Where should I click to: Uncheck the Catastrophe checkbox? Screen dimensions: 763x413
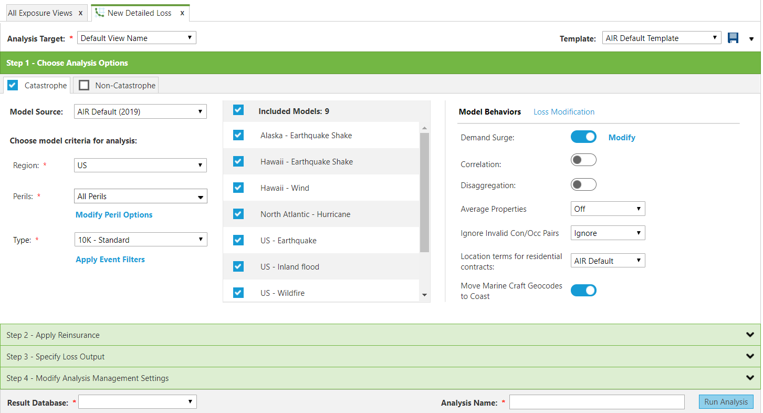(x=13, y=85)
